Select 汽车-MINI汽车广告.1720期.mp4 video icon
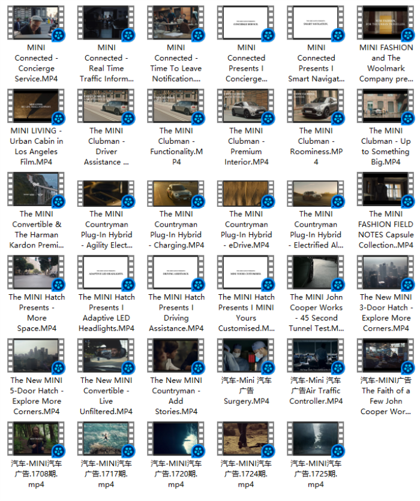The image size is (420, 501). click(x=176, y=439)
